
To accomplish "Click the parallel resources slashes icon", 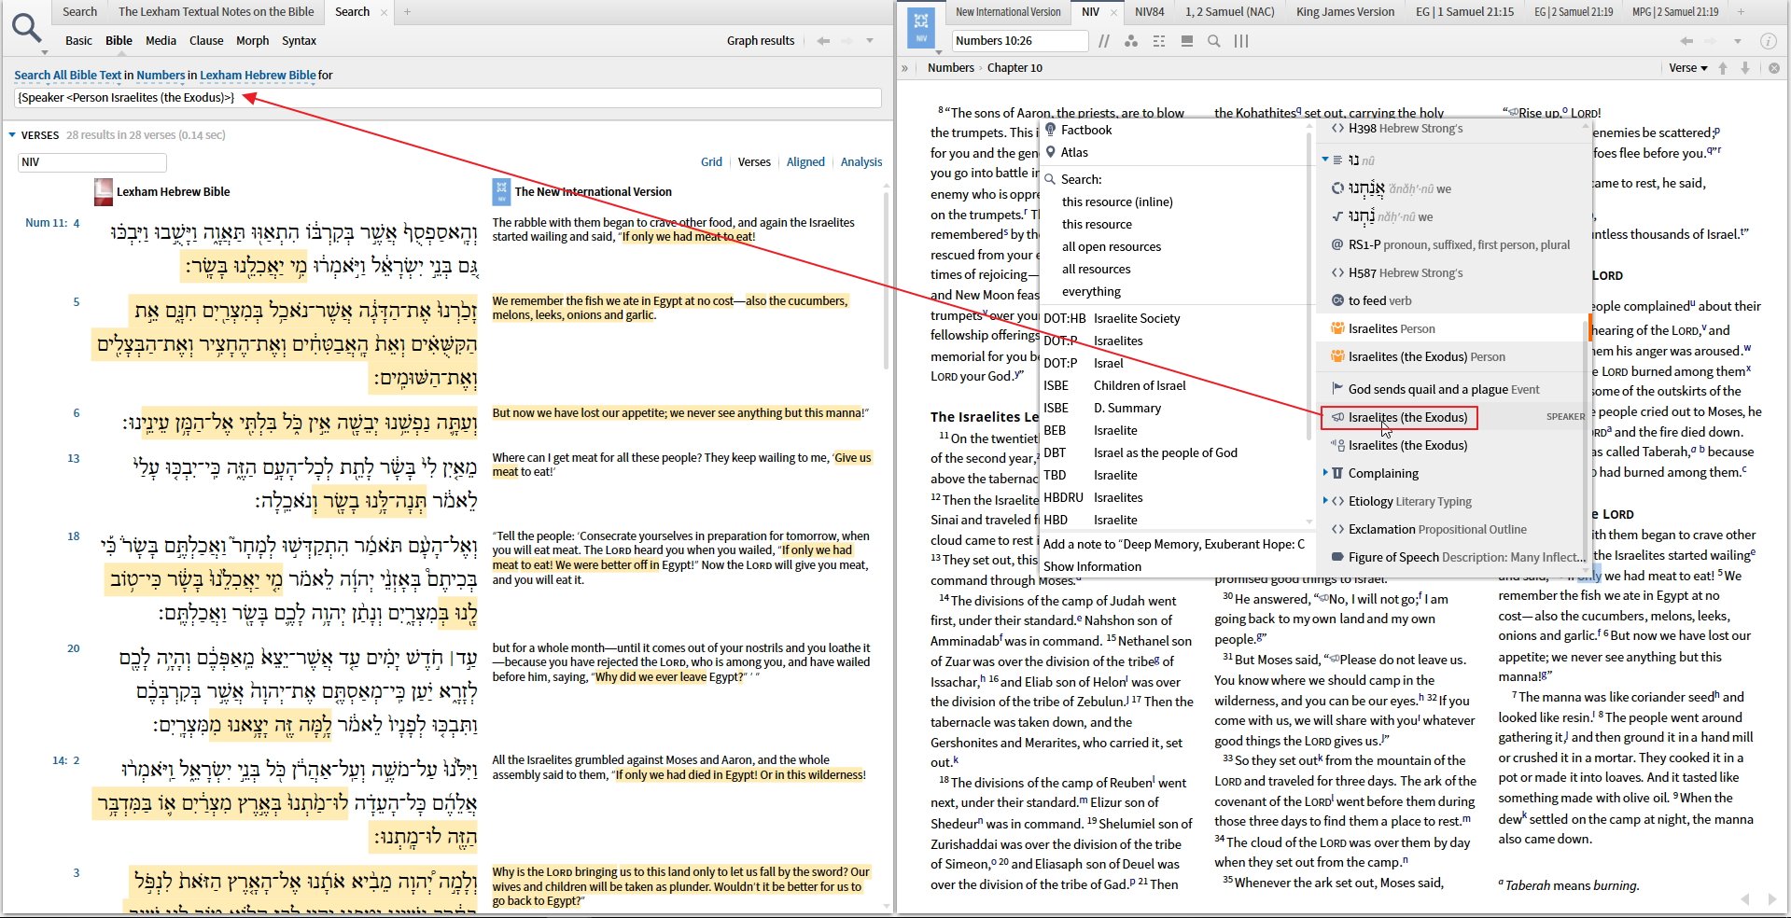I will pos(1105,41).
